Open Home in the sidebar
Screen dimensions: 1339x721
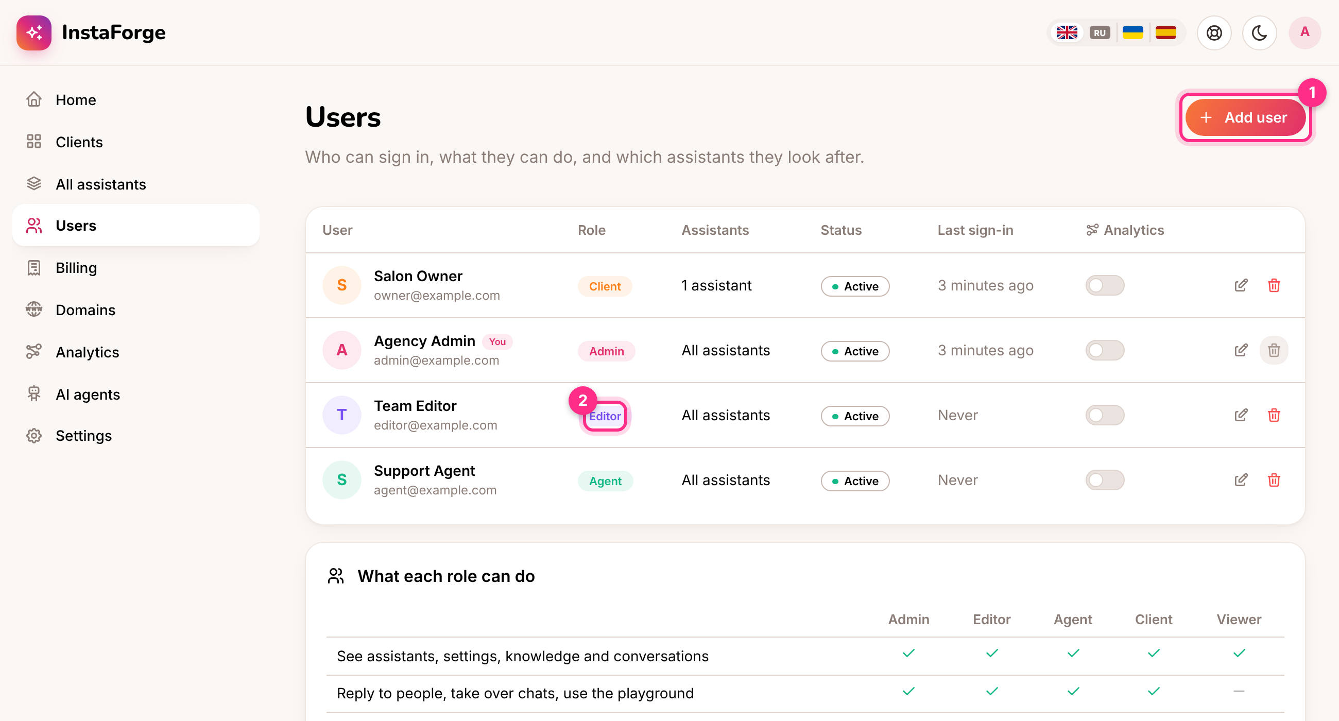[x=135, y=99]
